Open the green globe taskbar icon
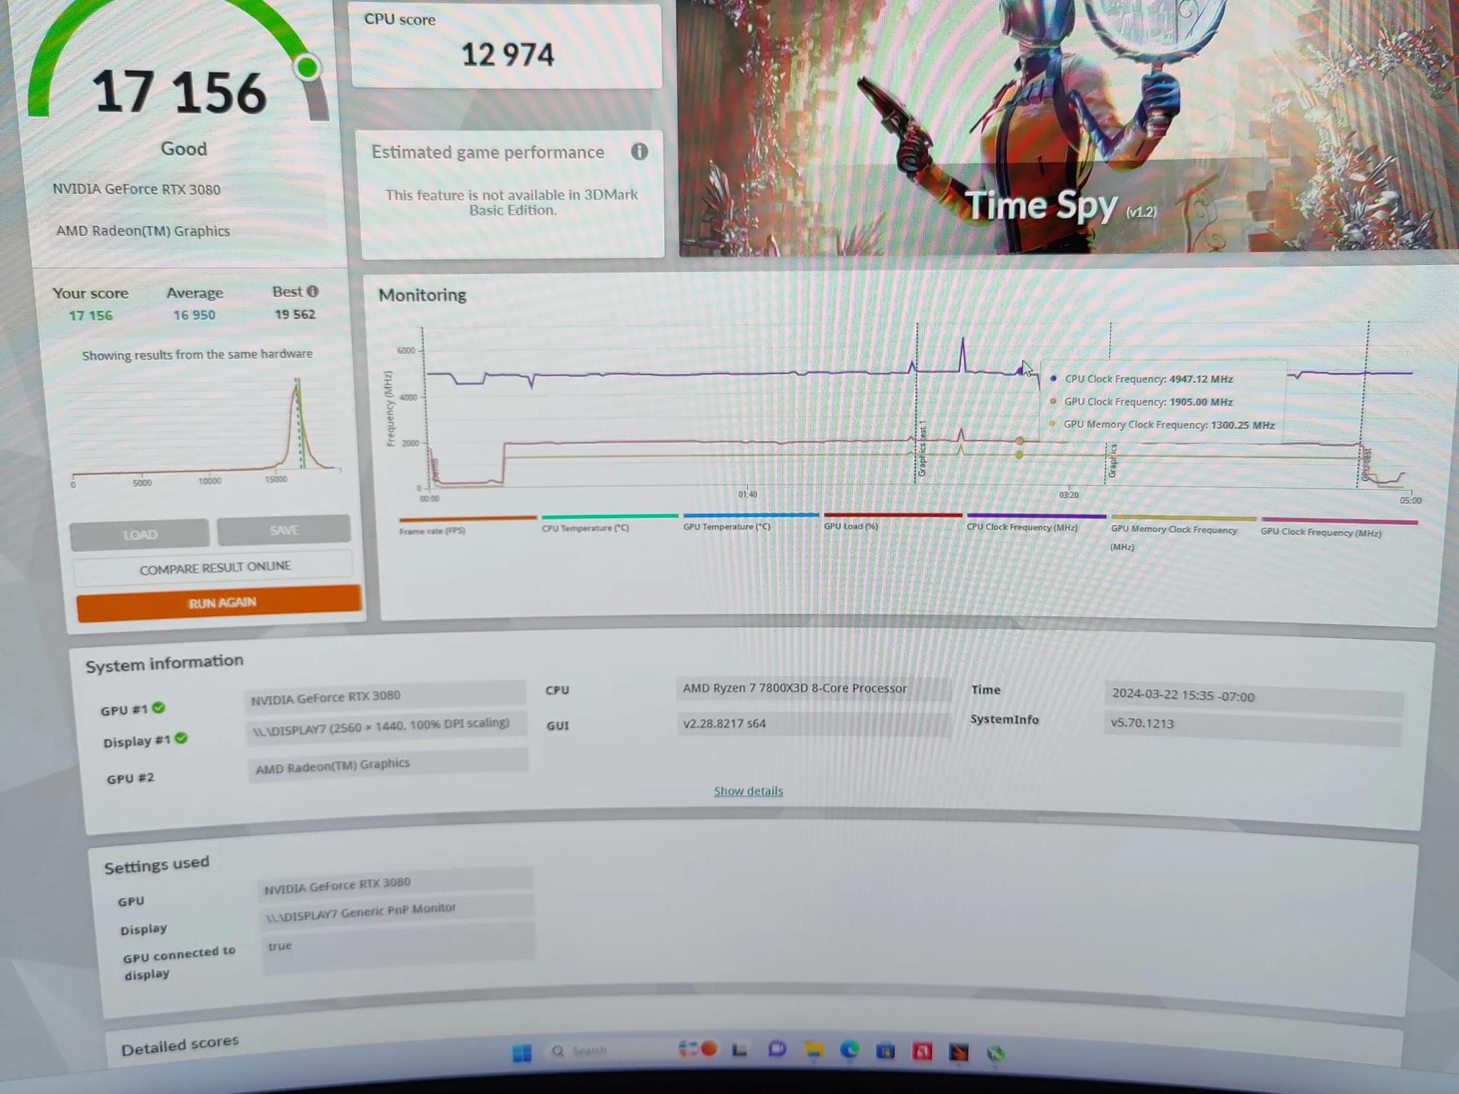Image resolution: width=1459 pixels, height=1094 pixels. click(996, 1053)
